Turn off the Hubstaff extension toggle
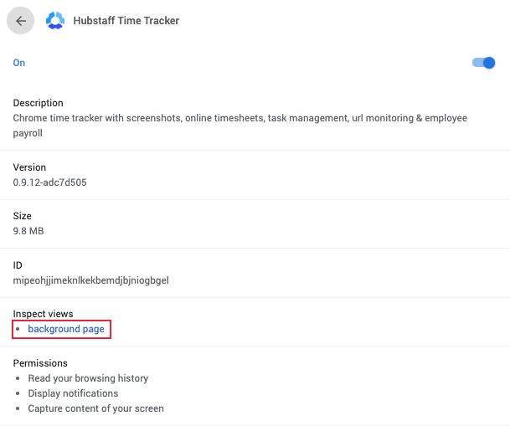The image size is (510, 426). tap(483, 63)
